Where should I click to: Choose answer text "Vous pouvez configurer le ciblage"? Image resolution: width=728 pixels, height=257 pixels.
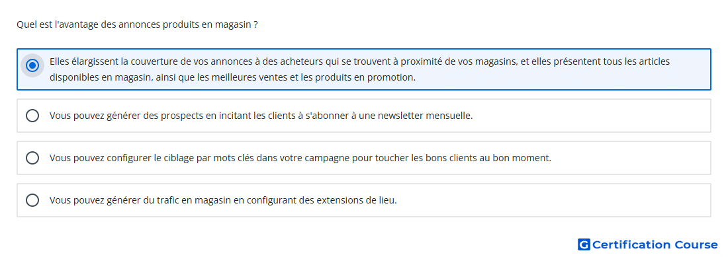click(x=300, y=158)
